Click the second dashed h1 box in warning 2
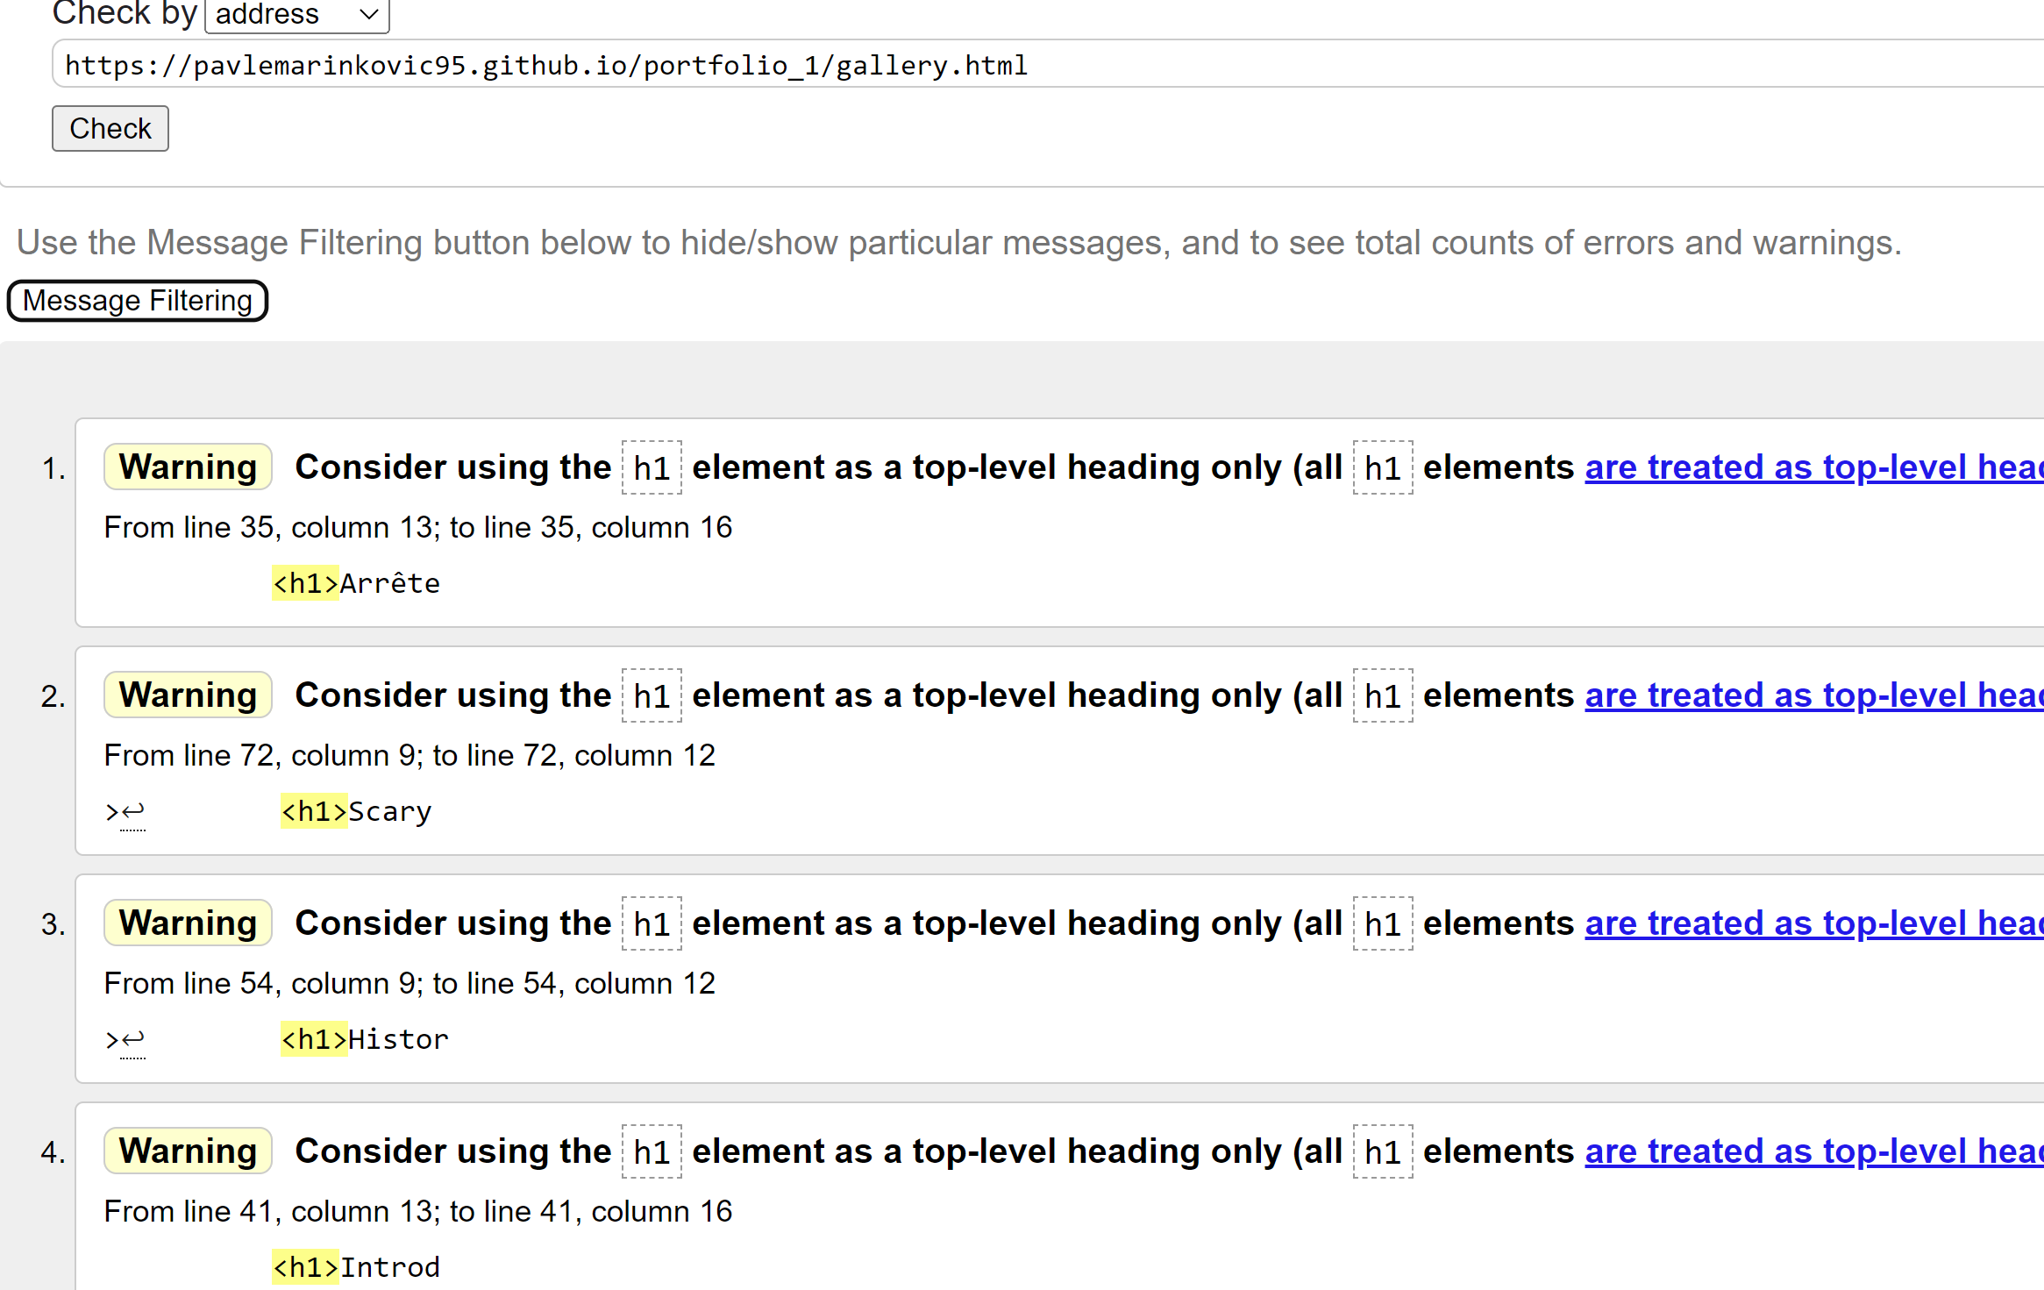 click(x=1382, y=694)
